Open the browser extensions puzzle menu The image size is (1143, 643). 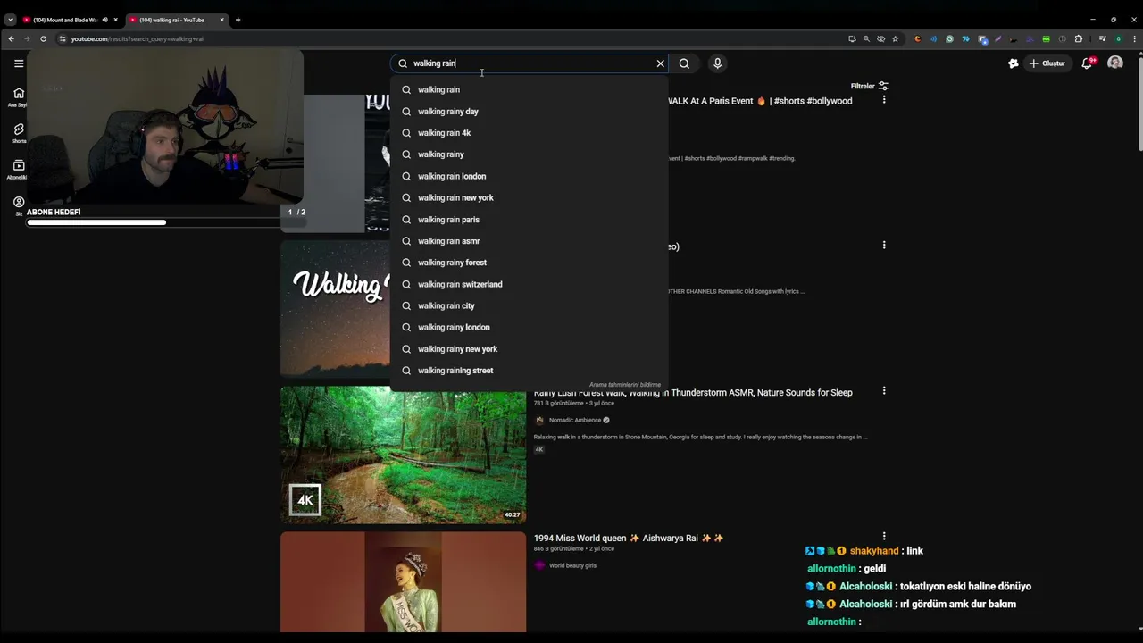coord(1079,38)
